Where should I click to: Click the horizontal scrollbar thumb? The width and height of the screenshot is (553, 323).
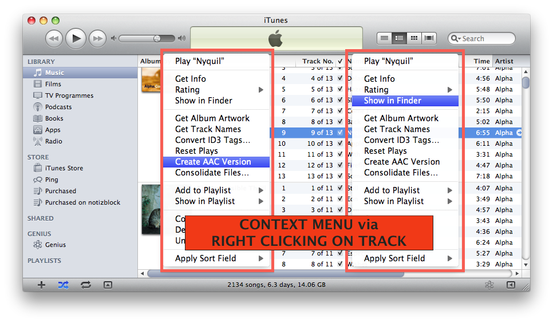click(x=275, y=274)
